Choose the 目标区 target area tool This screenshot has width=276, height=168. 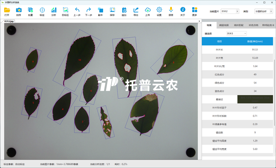65,12
